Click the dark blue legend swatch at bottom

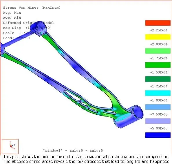pos(158,135)
